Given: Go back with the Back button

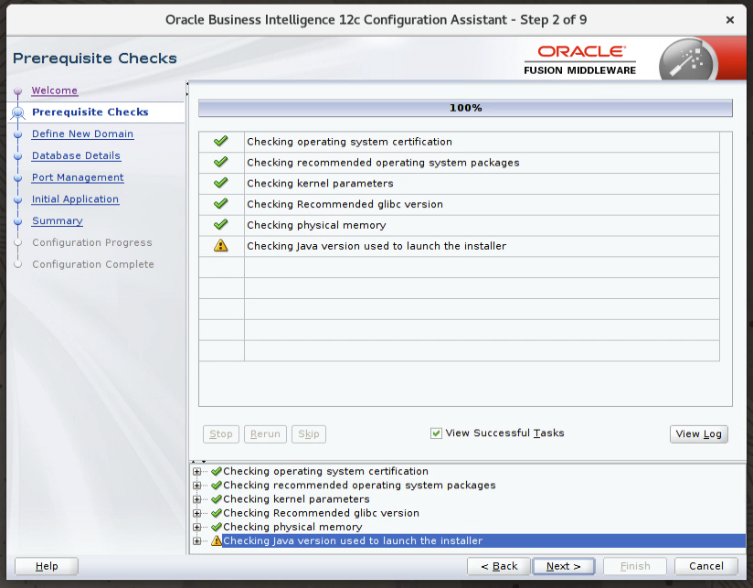Looking at the screenshot, I should 499,566.
